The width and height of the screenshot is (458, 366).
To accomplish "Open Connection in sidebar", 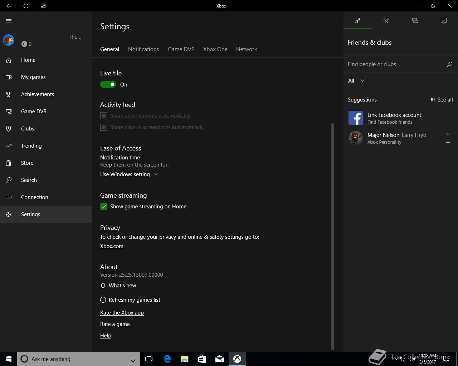I will pos(46,197).
